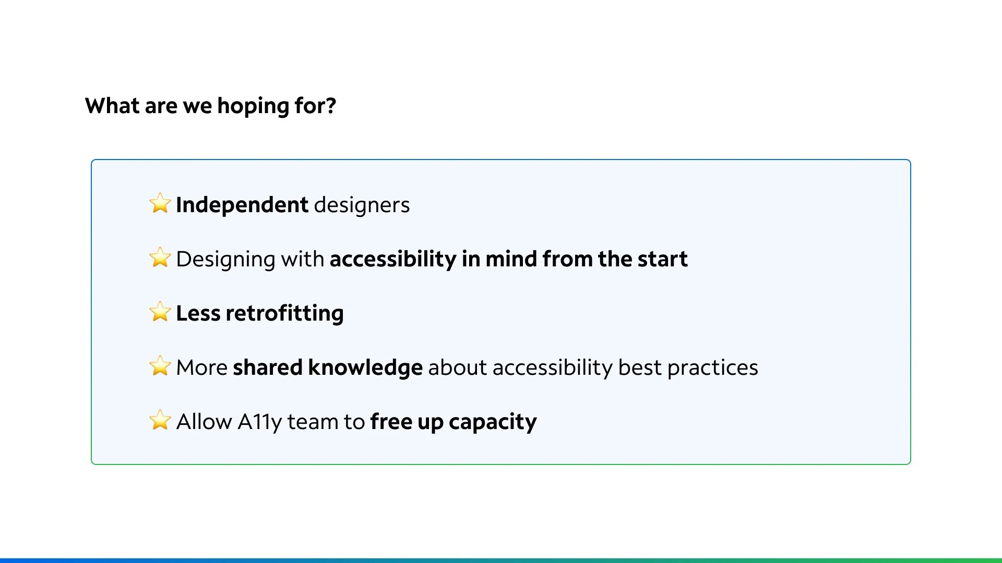
Task: Click about accessibility best practices text
Action: [x=593, y=368]
